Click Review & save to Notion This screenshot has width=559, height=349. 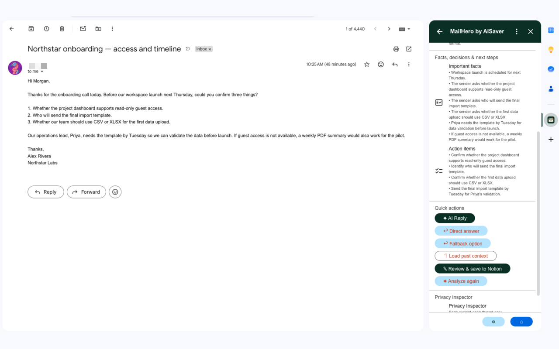[x=473, y=269]
